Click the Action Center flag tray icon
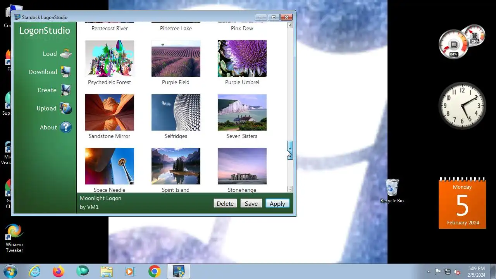 pos(438,272)
